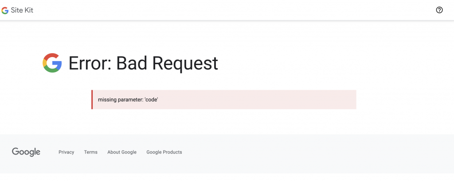Click the word 'Bad' in the heading

click(x=133, y=63)
